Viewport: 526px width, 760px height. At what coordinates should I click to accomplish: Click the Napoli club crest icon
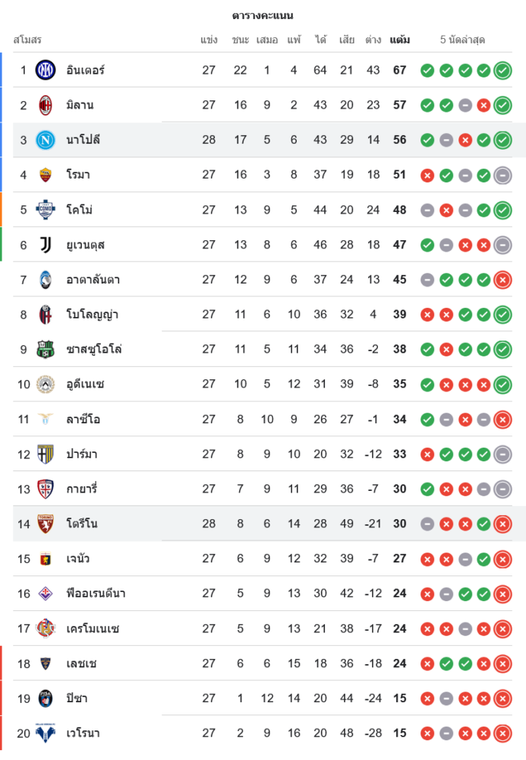point(46,140)
